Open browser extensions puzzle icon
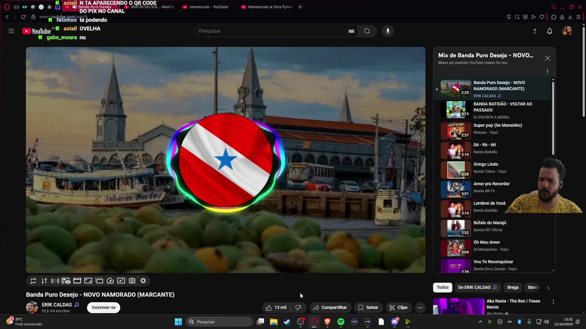 point(553,17)
